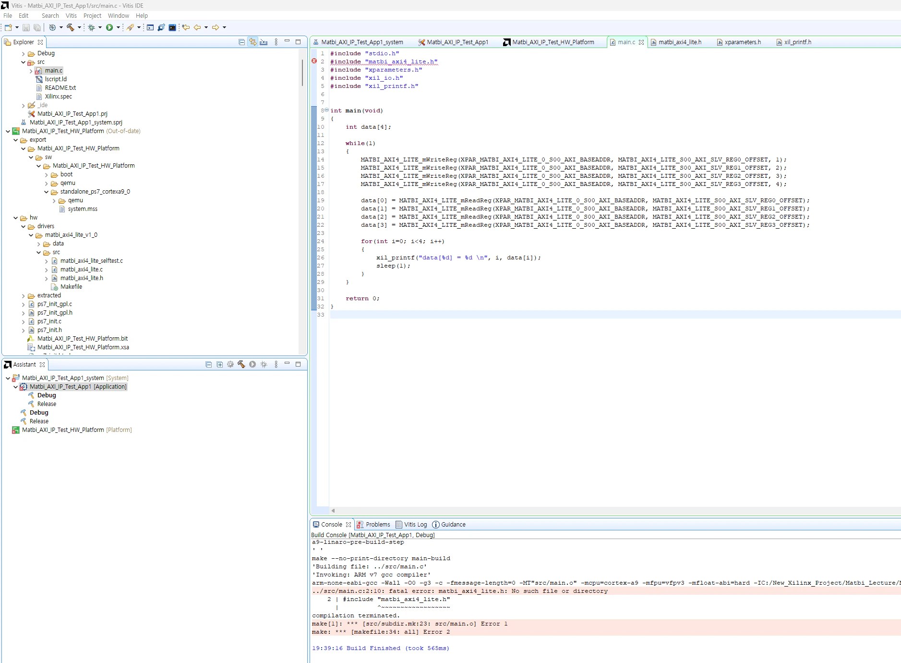
Task: Expand the Debug folder in Explorer
Action: (23, 53)
